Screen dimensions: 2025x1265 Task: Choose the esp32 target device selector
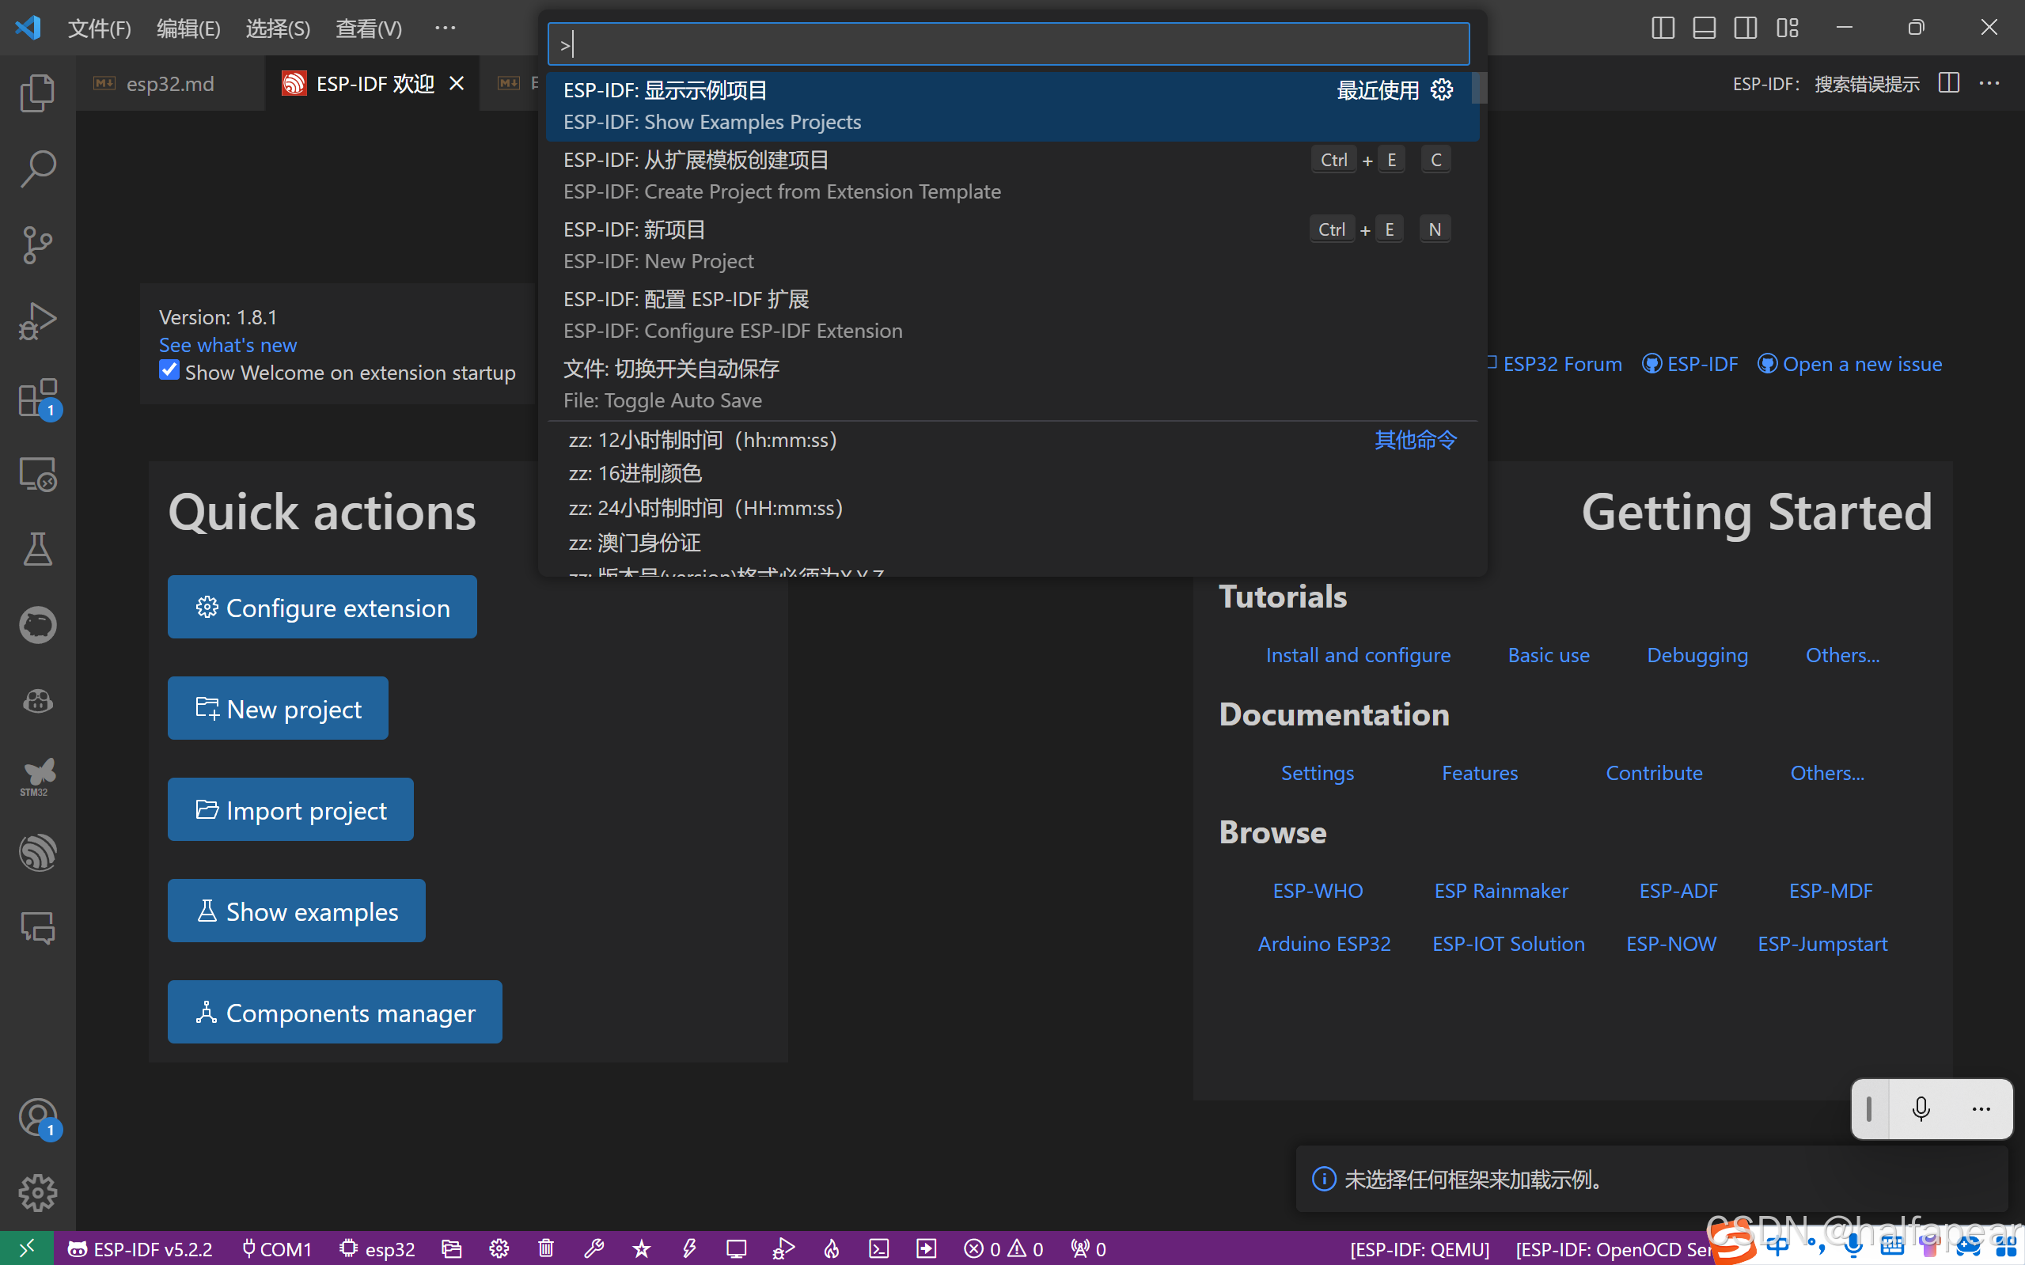377,1249
